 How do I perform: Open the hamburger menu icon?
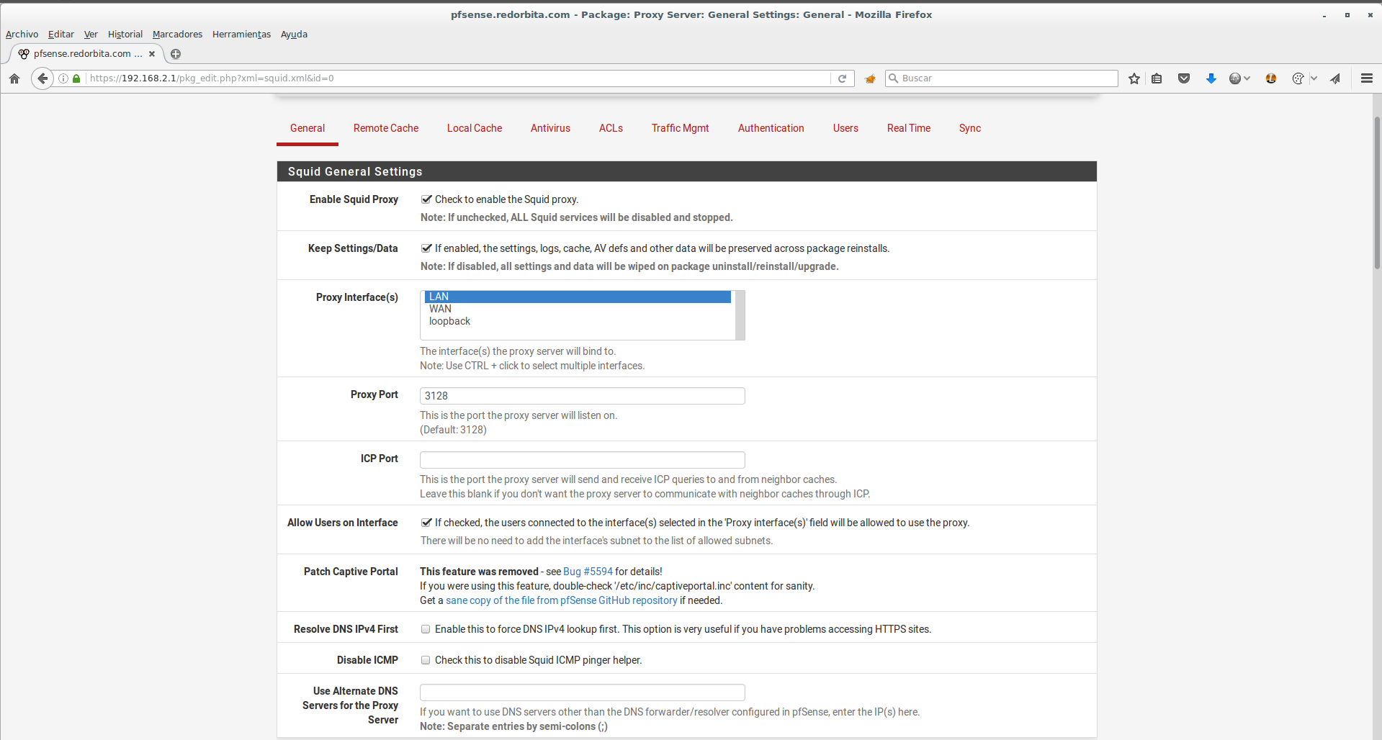click(1366, 78)
